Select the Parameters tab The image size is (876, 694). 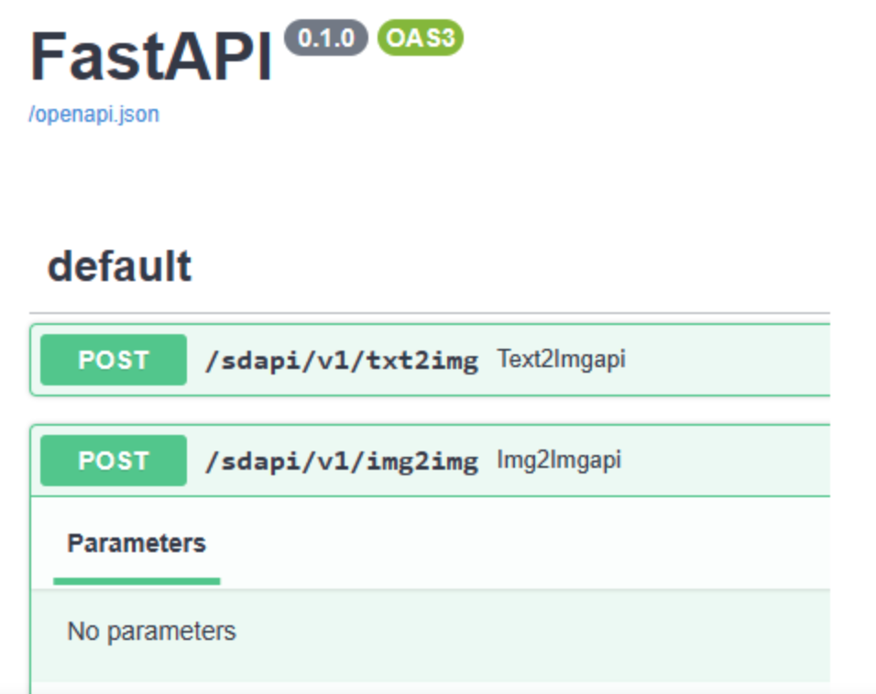pyautogui.click(x=137, y=543)
